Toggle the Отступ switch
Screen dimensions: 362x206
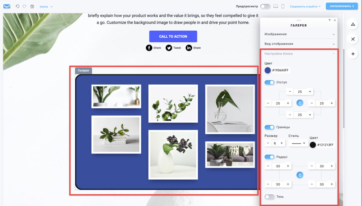click(x=269, y=82)
